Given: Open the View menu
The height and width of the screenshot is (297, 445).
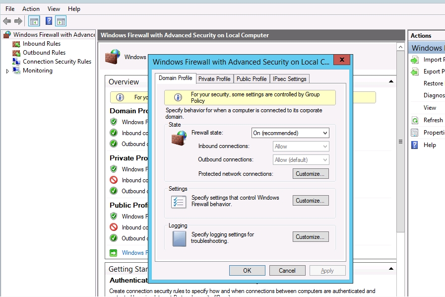Looking at the screenshot, I should click(x=54, y=9).
